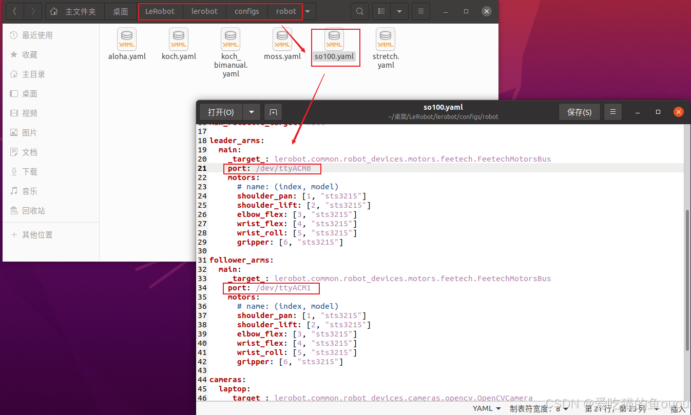Click the follower_arms: line

click(x=241, y=260)
